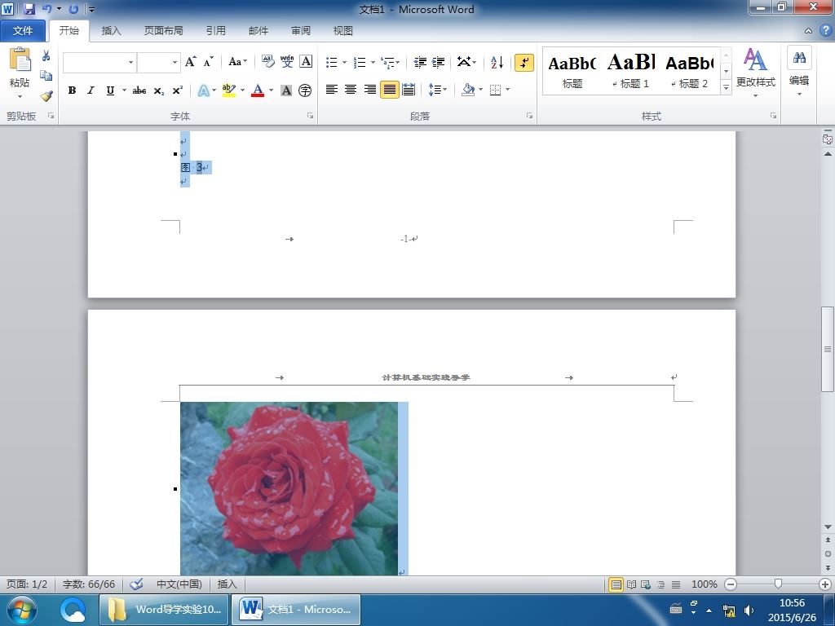Image resolution: width=835 pixels, height=626 pixels.
Task: Toggle Underline formatting
Action: pos(110,90)
